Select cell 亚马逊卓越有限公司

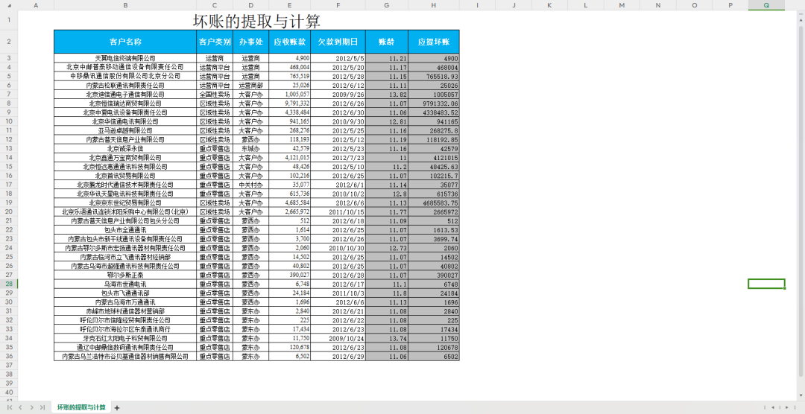(125, 130)
